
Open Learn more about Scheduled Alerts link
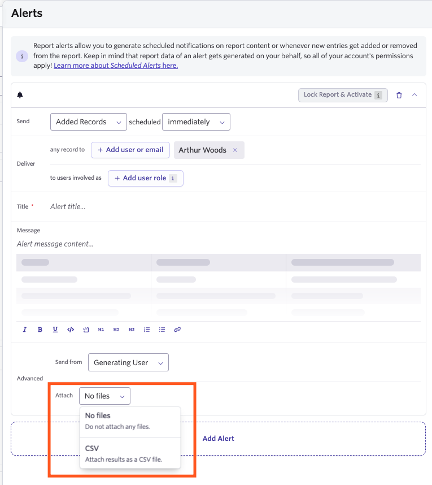(x=116, y=66)
